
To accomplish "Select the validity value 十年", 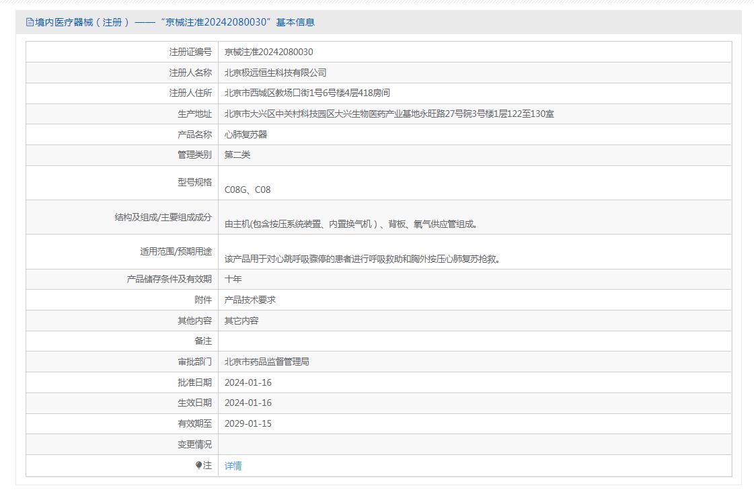I will point(233,279).
